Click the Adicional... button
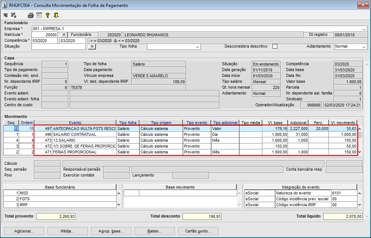This screenshot has width=371, height=238. click(x=24, y=231)
